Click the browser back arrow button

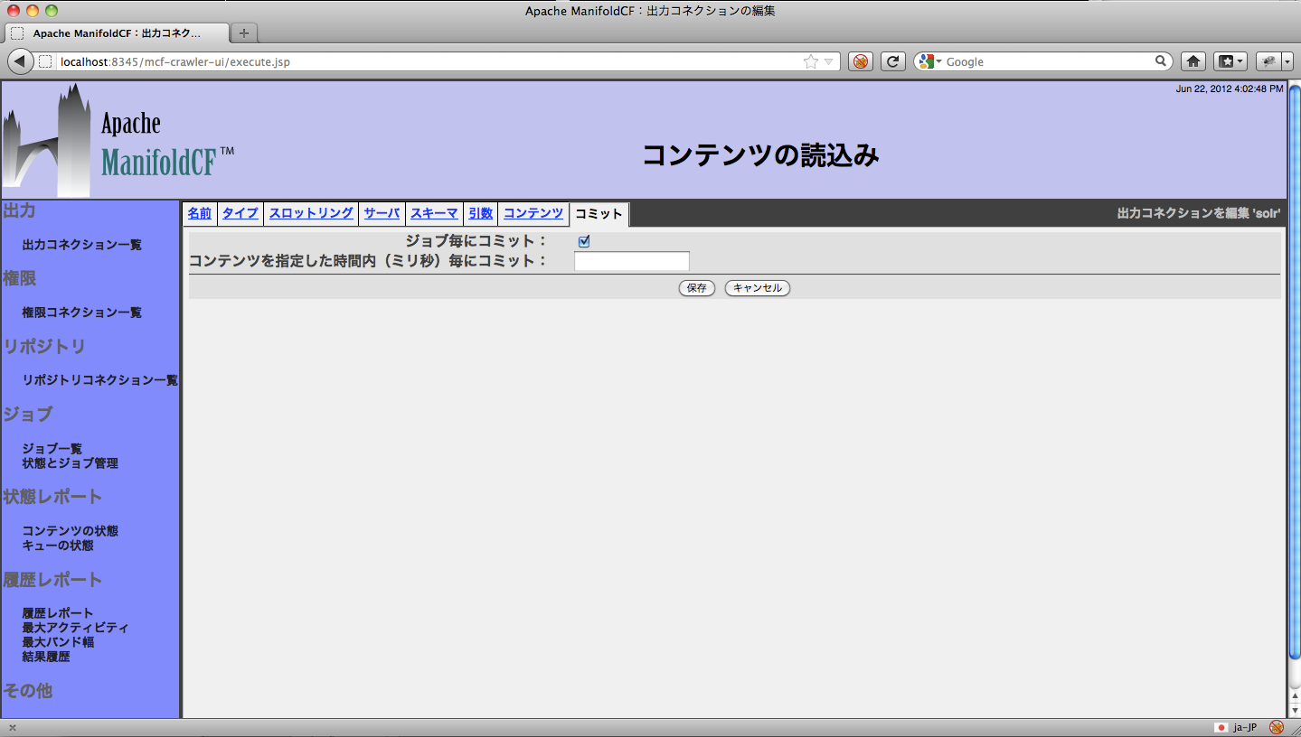(x=21, y=61)
